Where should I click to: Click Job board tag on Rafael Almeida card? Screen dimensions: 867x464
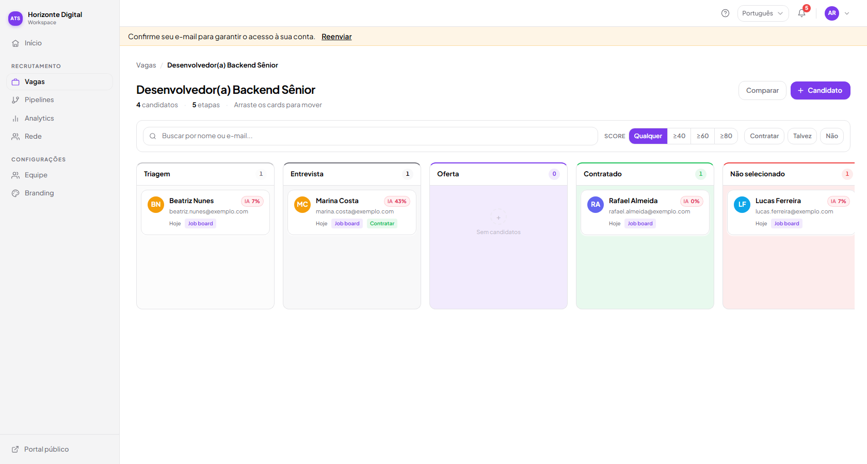coord(640,223)
